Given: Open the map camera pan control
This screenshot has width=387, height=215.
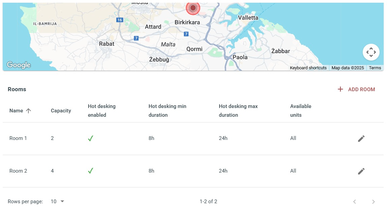Looking at the screenshot, I should [x=371, y=52].
